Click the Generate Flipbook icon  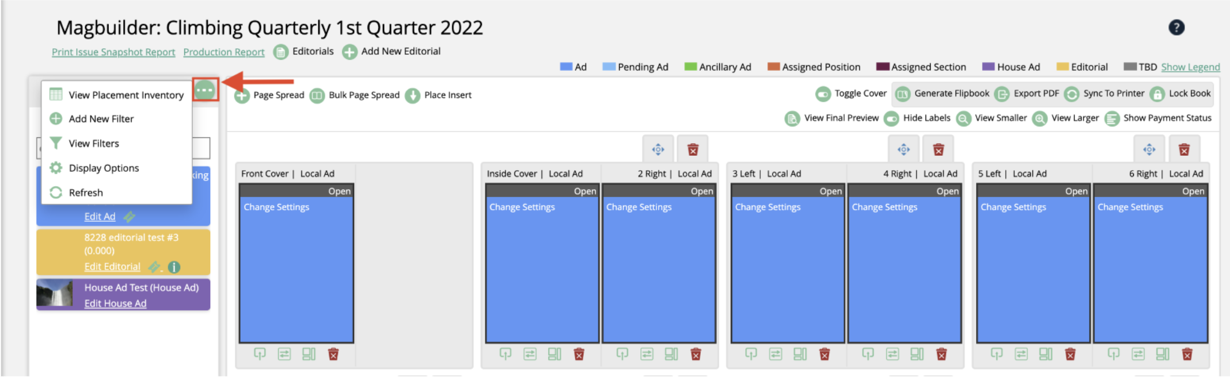(x=903, y=94)
